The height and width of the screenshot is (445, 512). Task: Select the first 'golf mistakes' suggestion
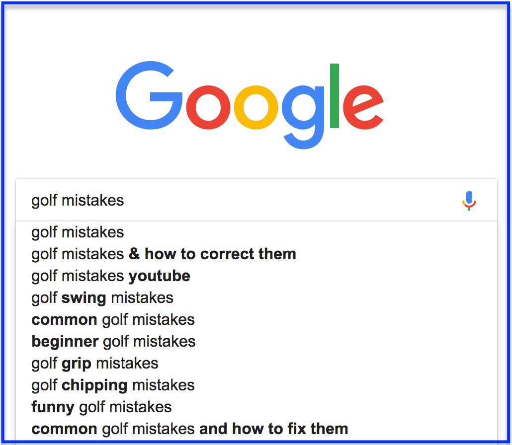tap(256, 232)
